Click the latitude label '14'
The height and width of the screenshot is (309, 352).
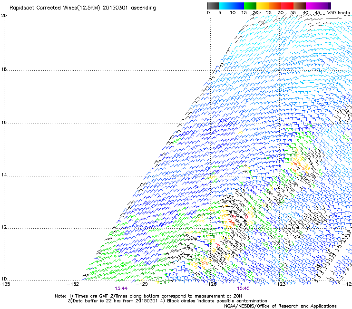pos(4,174)
